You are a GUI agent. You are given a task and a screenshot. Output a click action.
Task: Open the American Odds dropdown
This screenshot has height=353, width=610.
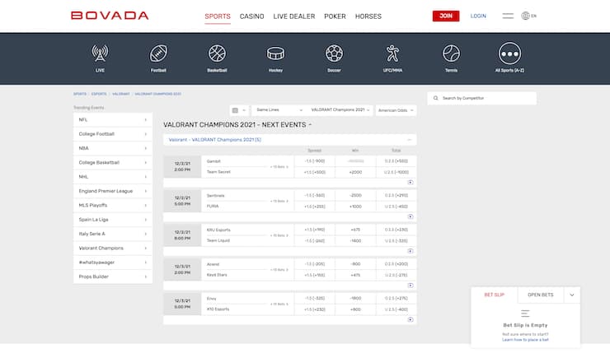(396, 109)
